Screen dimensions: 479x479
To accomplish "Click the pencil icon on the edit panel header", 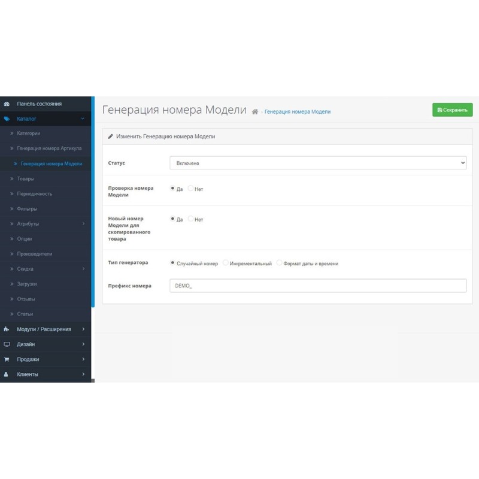I will [x=111, y=136].
